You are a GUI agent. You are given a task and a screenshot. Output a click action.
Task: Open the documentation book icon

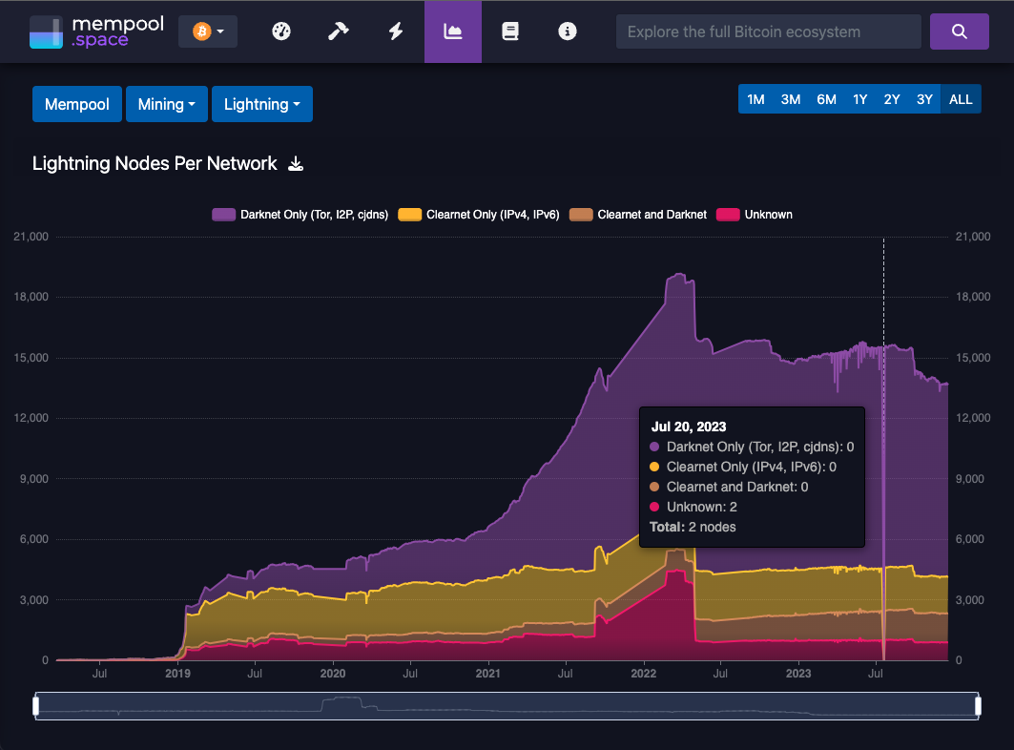pos(510,31)
